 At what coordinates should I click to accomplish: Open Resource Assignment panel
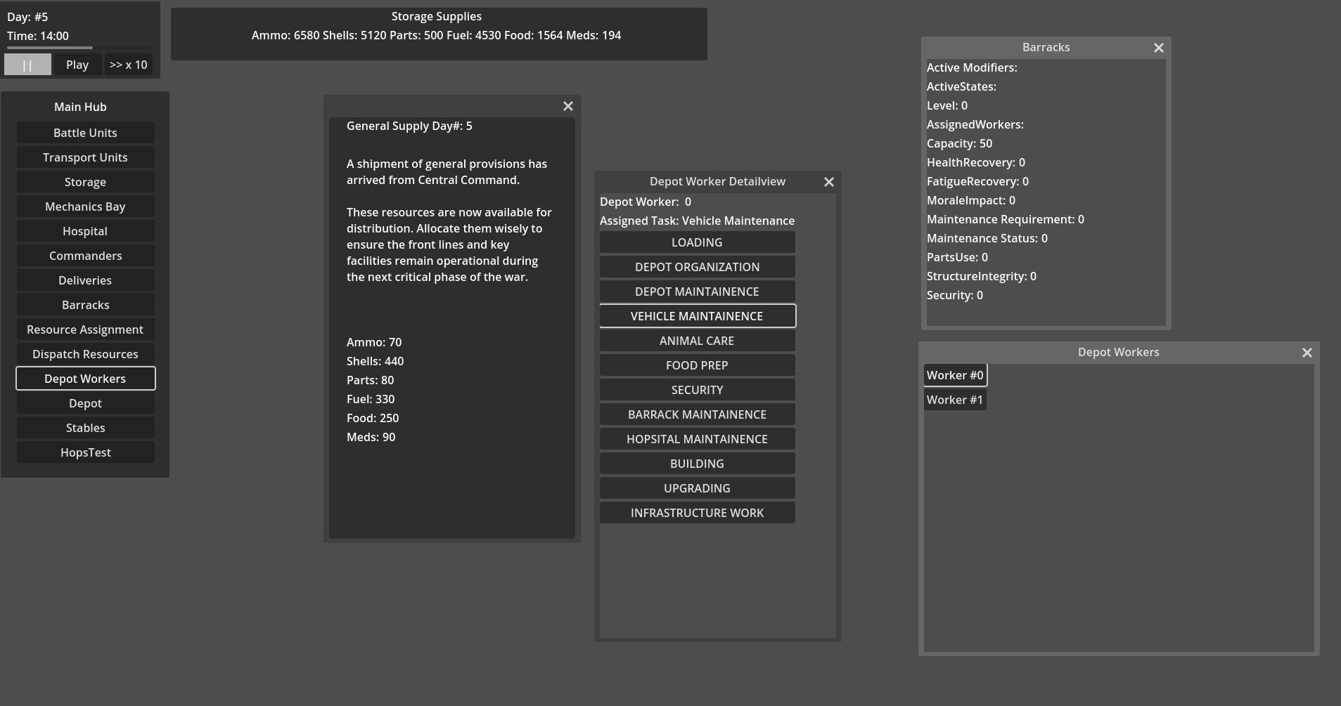point(85,329)
